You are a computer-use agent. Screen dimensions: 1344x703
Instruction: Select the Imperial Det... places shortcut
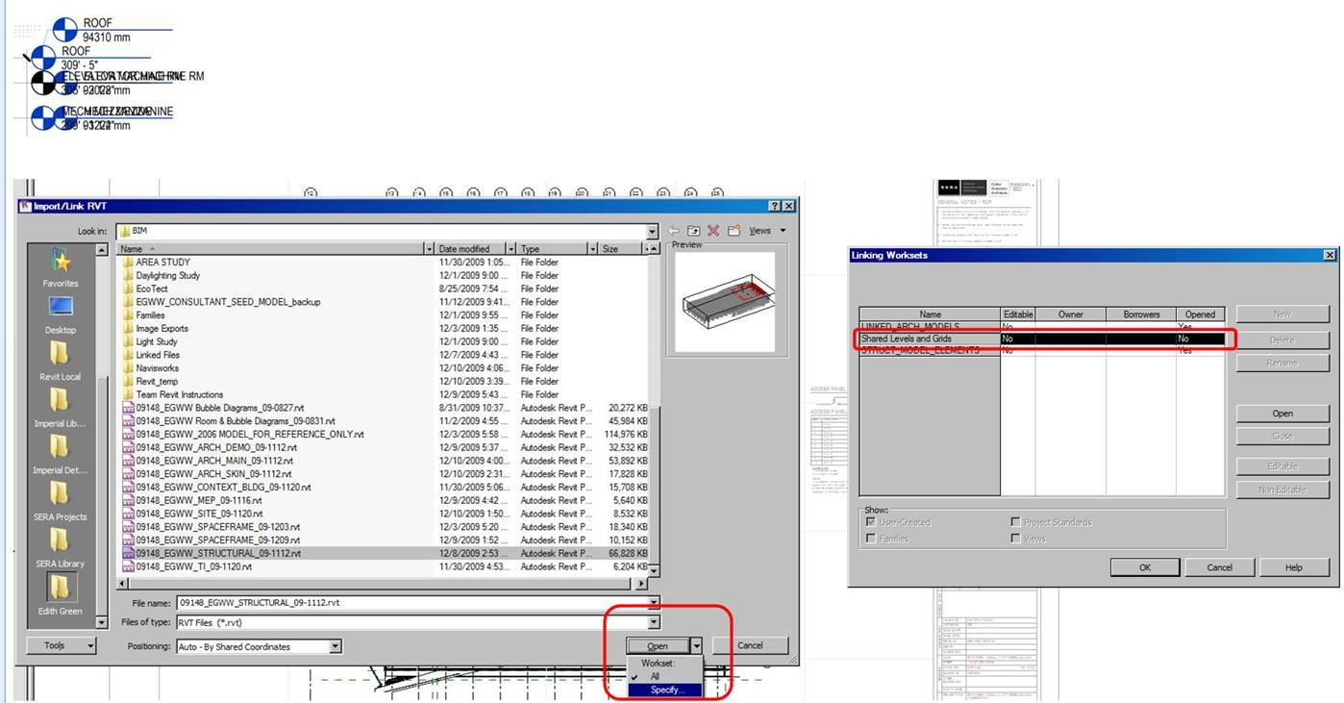coord(60,455)
